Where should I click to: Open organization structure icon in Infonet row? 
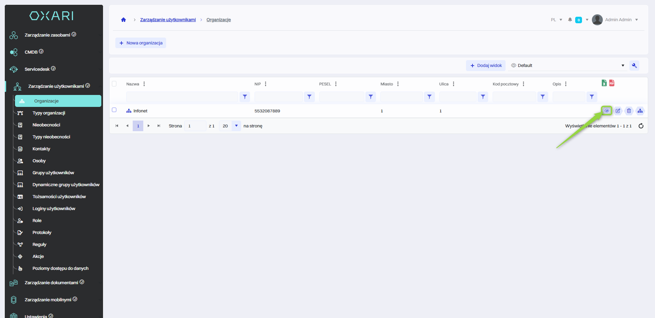tap(640, 111)
